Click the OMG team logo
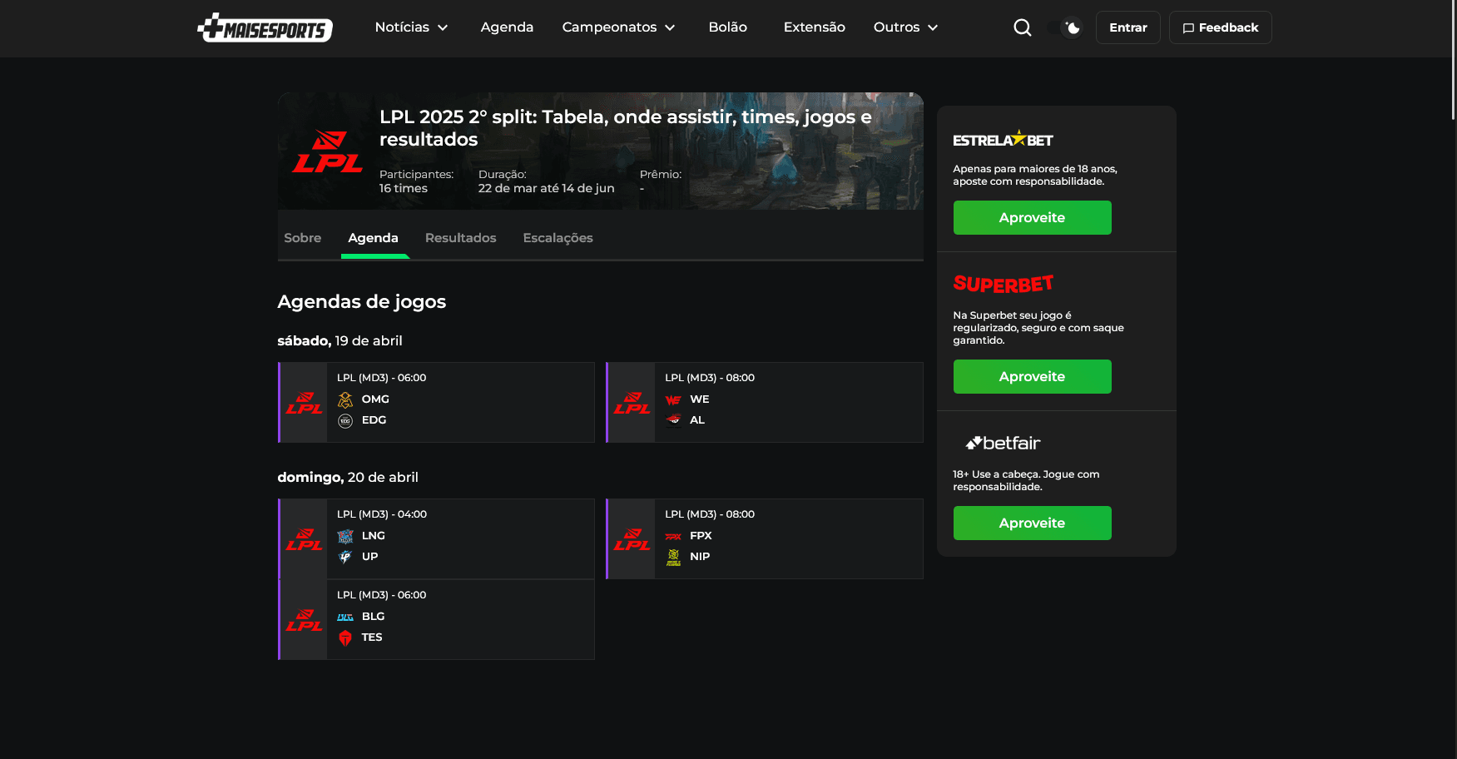 click(345, 400)
